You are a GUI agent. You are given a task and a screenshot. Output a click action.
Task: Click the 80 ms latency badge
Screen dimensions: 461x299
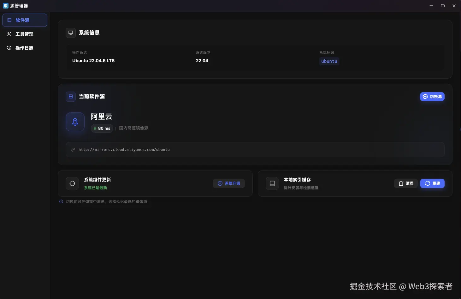point(102,128)
